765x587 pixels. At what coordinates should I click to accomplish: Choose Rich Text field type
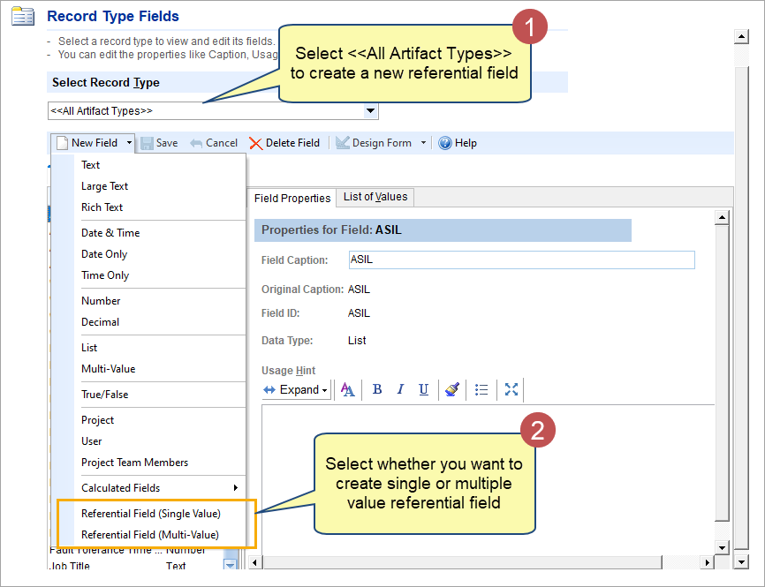tap(102, 207)
